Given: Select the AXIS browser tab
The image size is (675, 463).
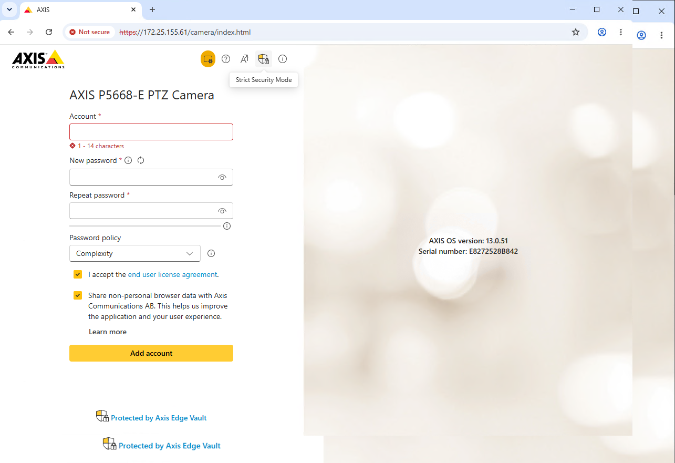Looking at the screenshot, I should [80, 9].
